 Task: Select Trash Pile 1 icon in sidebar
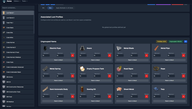point(4,23)
